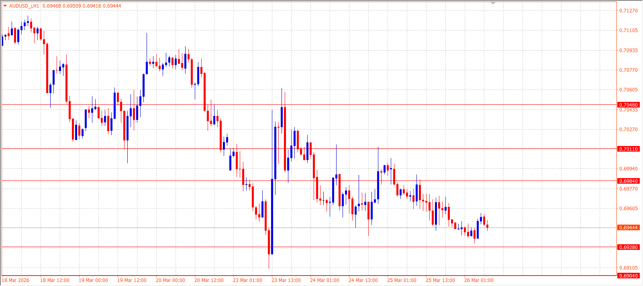Click the current price tag 0.69444
Screen dimensions: 643x286
(x=628, y=227)
